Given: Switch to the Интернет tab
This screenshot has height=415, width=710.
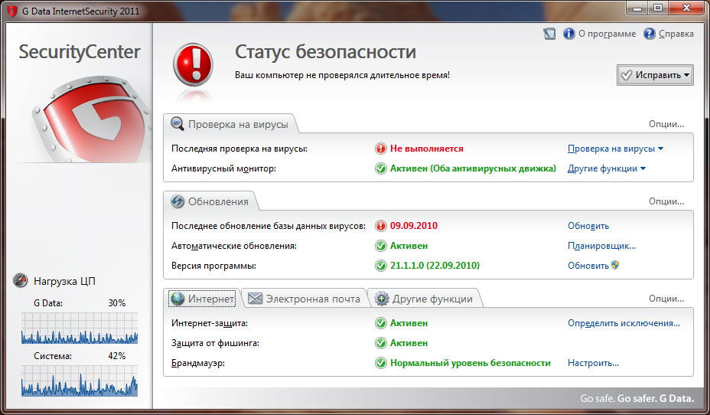Looking at the screenshot, I should click(x=202, y=299).
